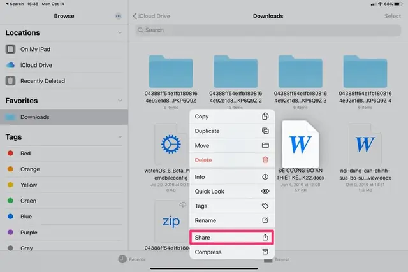Viewport: 408px width, 272px height.
Task: Choose Quick Look from the context menu
Action: (x=232, y=191)
